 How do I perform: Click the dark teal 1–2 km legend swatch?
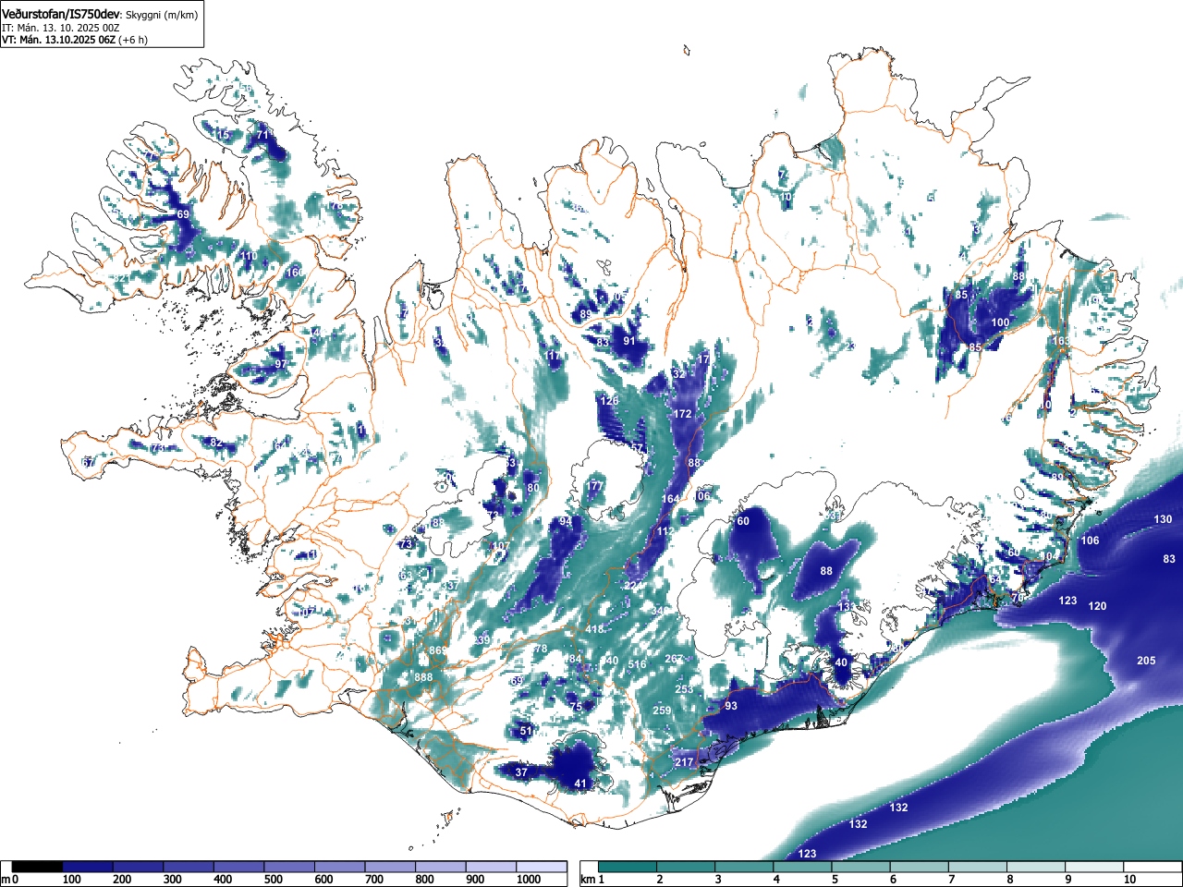coord(628,867)
